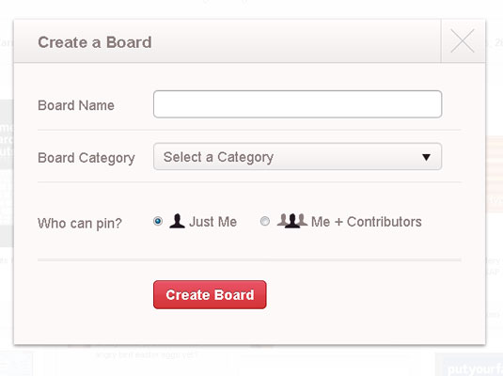
Task: Open the Select a Category dropdown
Action: pyautogui.click(x=297, y=157)
